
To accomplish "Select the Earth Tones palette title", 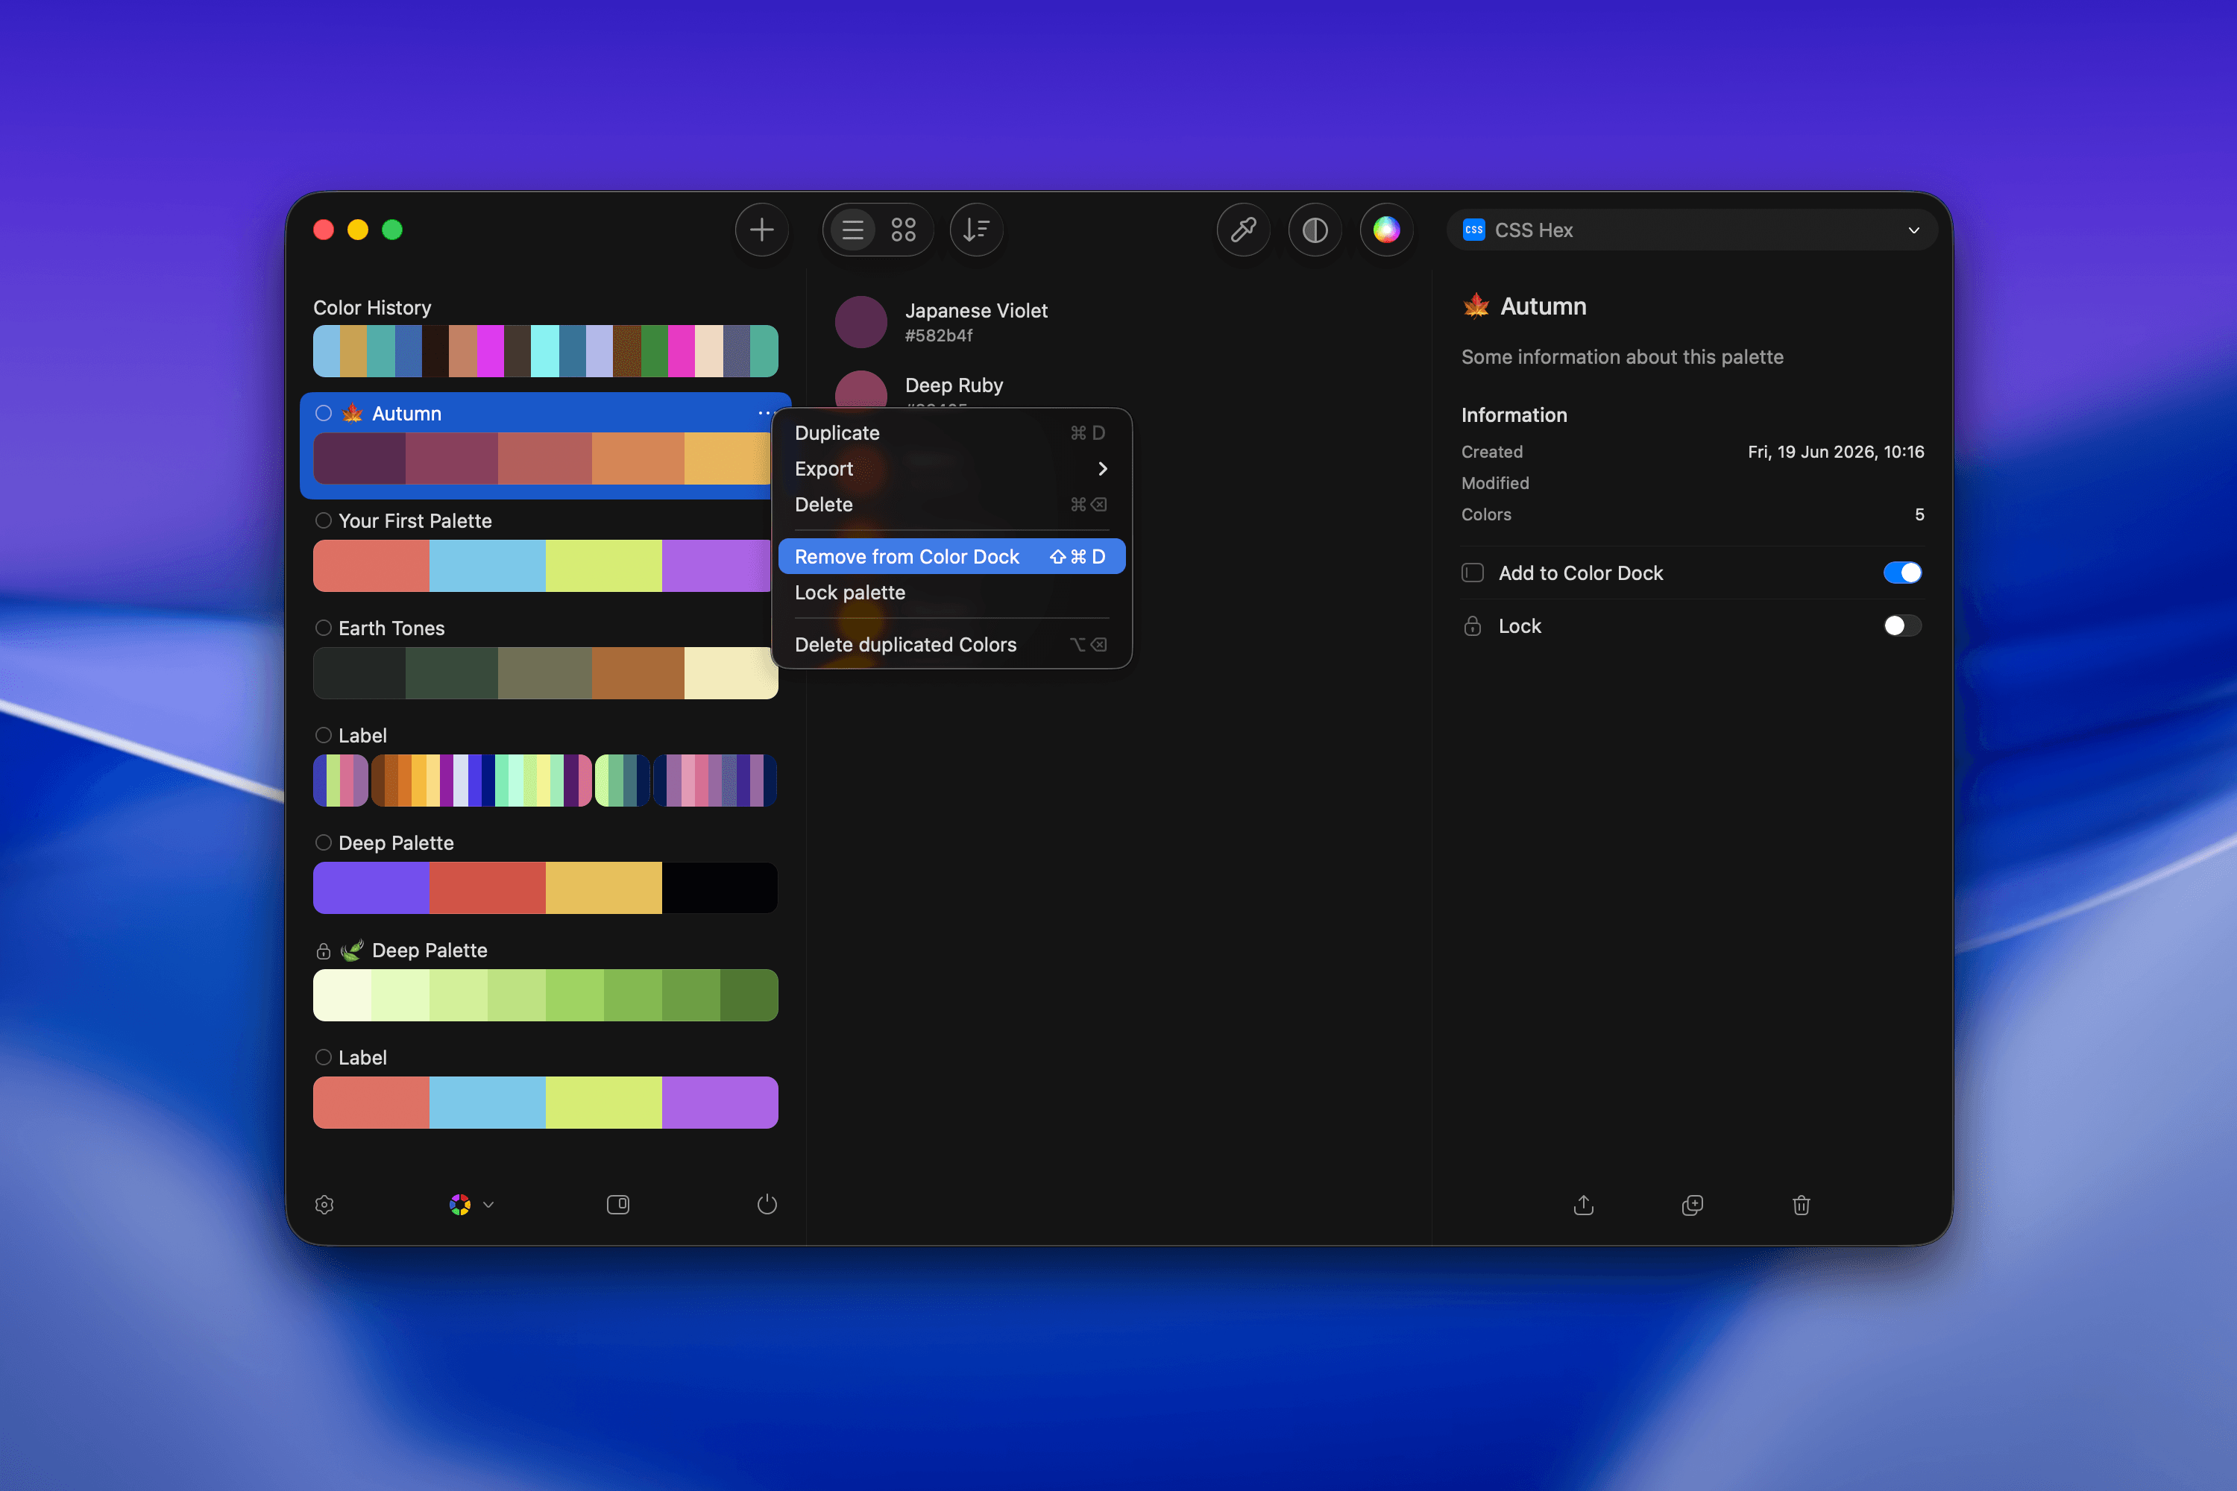I will [x=391, y=628].
